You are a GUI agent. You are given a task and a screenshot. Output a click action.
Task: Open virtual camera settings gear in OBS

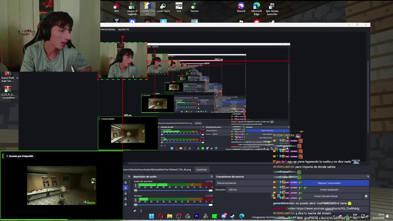(x=366, y=196)
